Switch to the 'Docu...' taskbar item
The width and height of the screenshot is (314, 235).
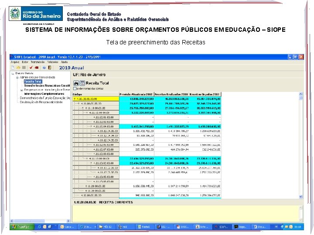260,227
